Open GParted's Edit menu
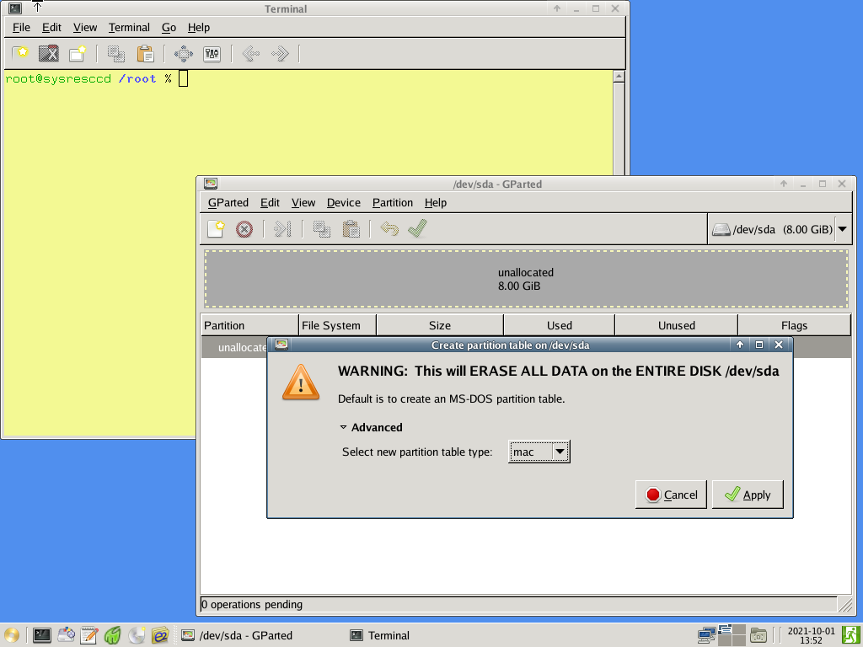Viewport: 863px width, 647px height. pos(270,202)
